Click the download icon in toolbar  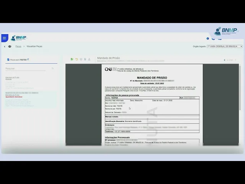tap(89, 59)
